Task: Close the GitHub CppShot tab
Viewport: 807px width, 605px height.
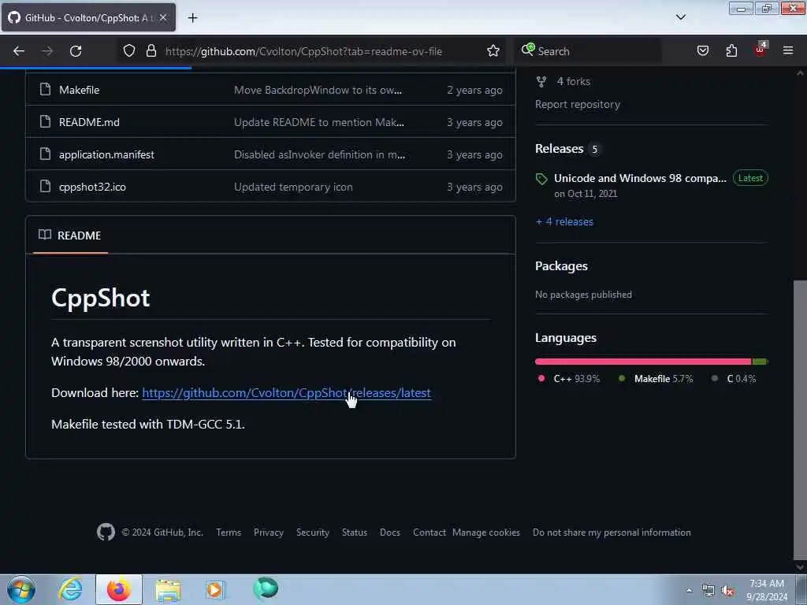Action: (x=162, y=17)
